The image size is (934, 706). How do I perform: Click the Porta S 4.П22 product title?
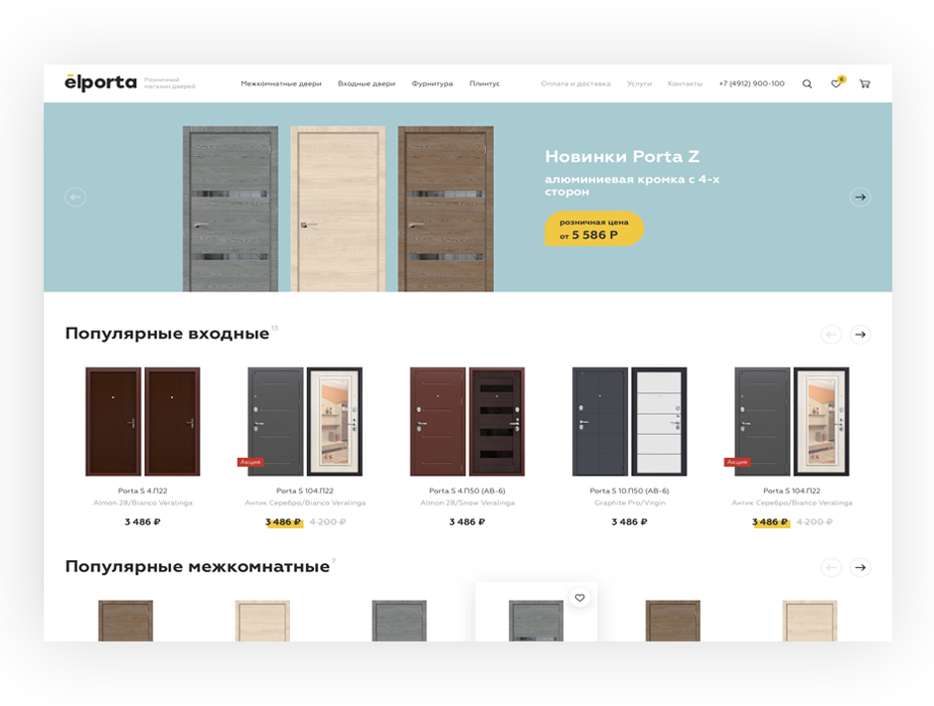(x=142, y=492)
